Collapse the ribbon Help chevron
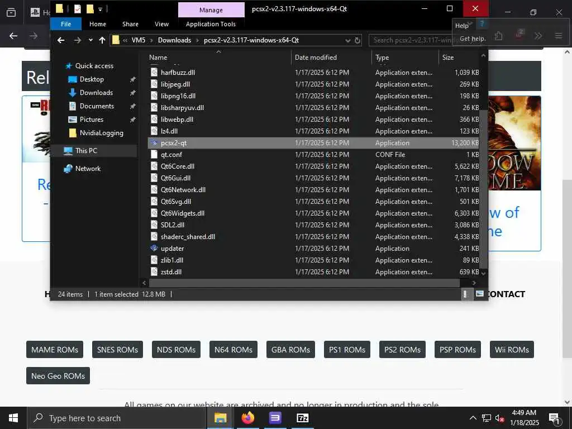The image size is (572, 429). coord(470,23)
